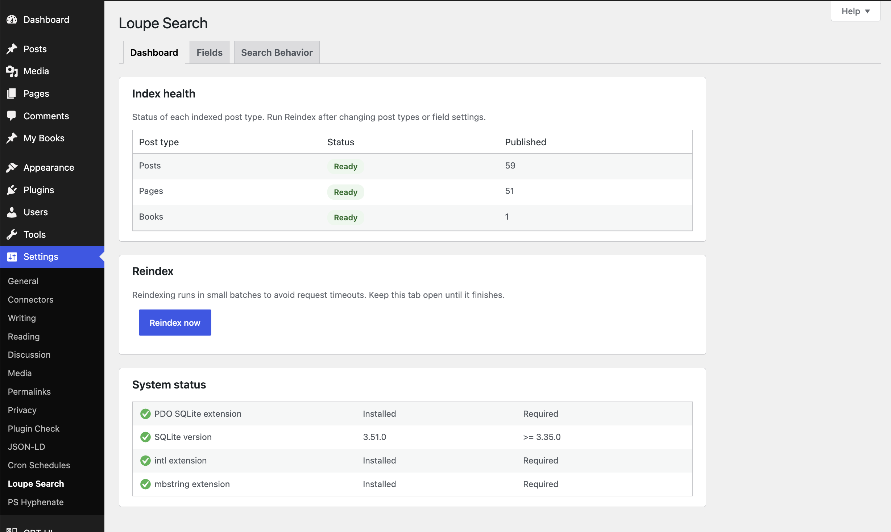
Task: Click the Books post type cell
Action: [x=151, y=217]
